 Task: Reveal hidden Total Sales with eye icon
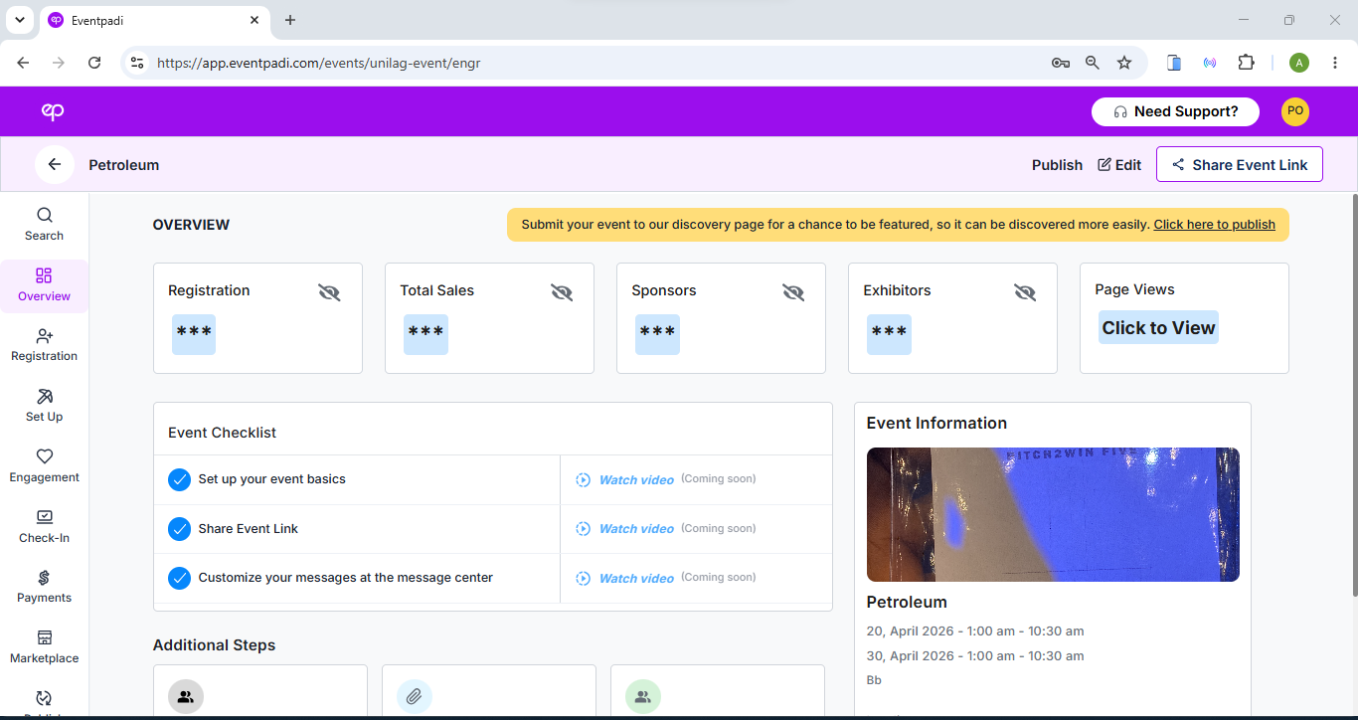tap(562, 292)
